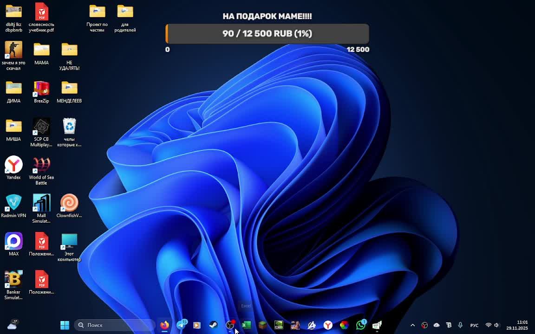
Task: Select the SCP CB Multiplayer shortcut
Action: point(41,133)
